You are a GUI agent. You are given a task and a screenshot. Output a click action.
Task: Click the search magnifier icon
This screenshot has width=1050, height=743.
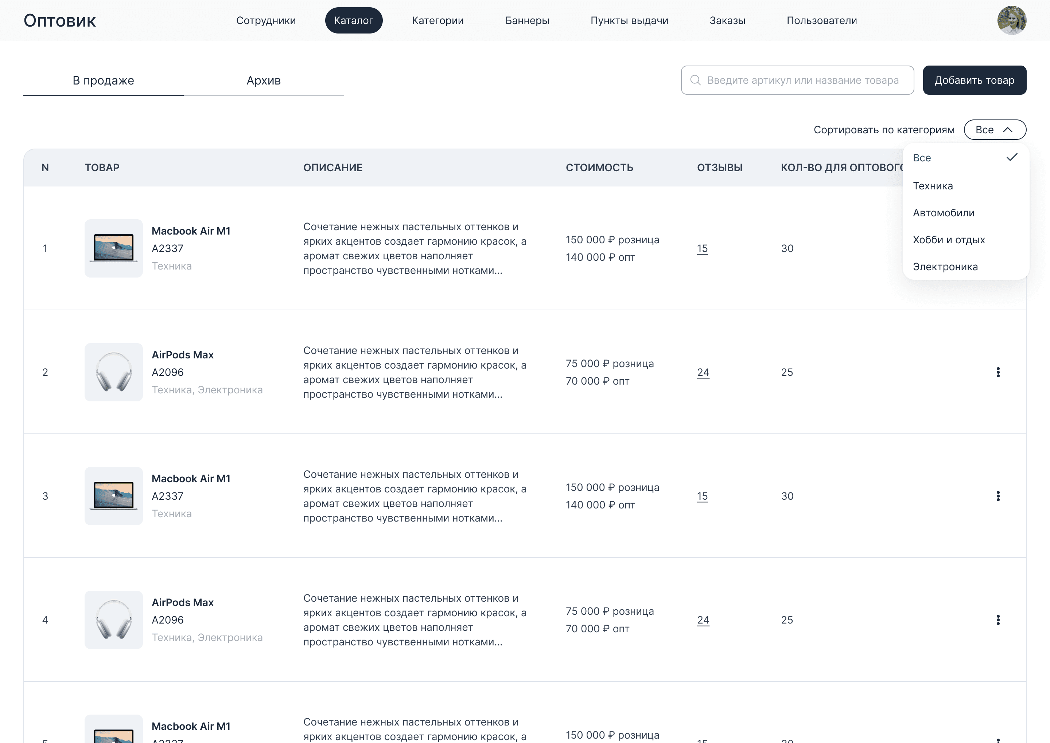(695, 80)
